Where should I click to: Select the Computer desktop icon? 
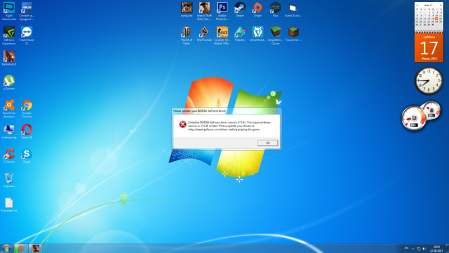tap(9, 132)
